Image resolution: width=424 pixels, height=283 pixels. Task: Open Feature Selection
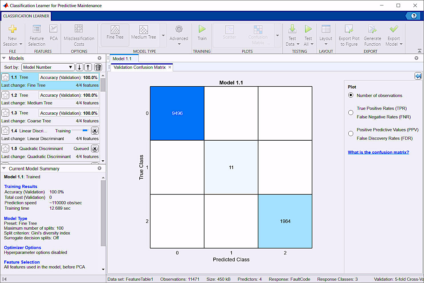pyautogui.click(x=37, y=36)
